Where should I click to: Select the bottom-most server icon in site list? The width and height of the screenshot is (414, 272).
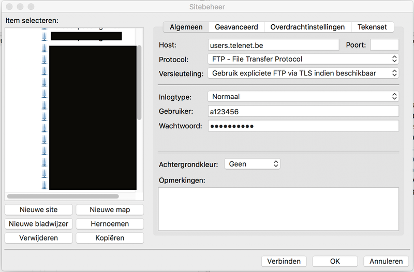45,185
